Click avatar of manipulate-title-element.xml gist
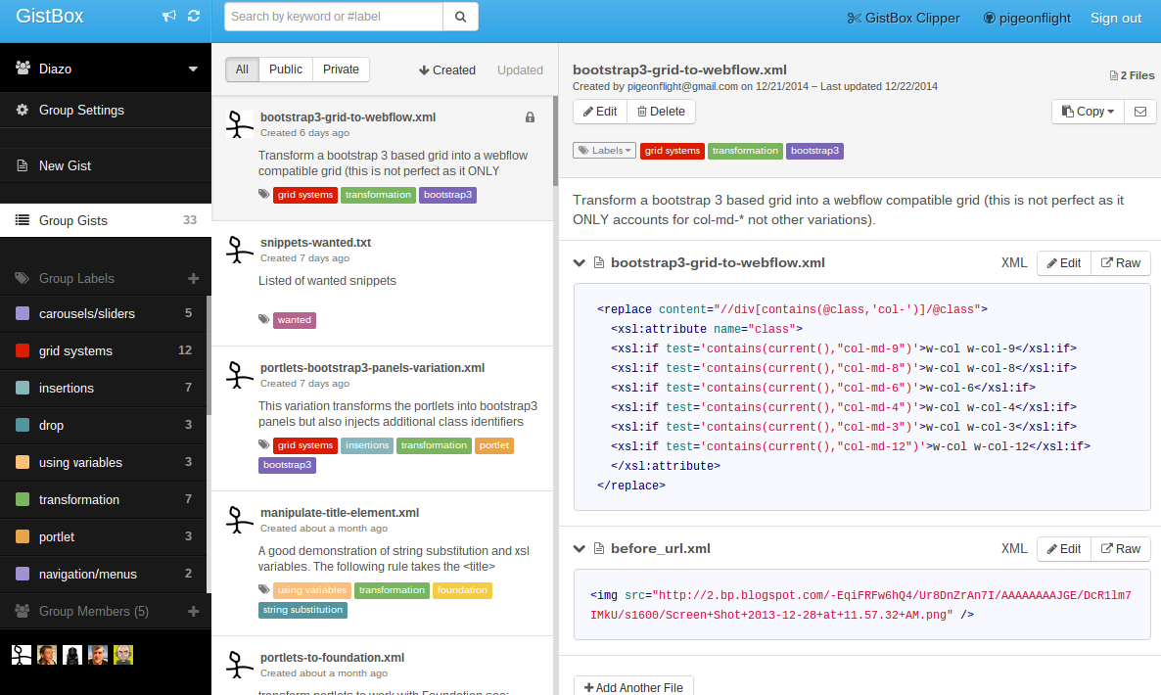Screen dimensions: 1161x695 pyautogui.click(x=239, y=520)
